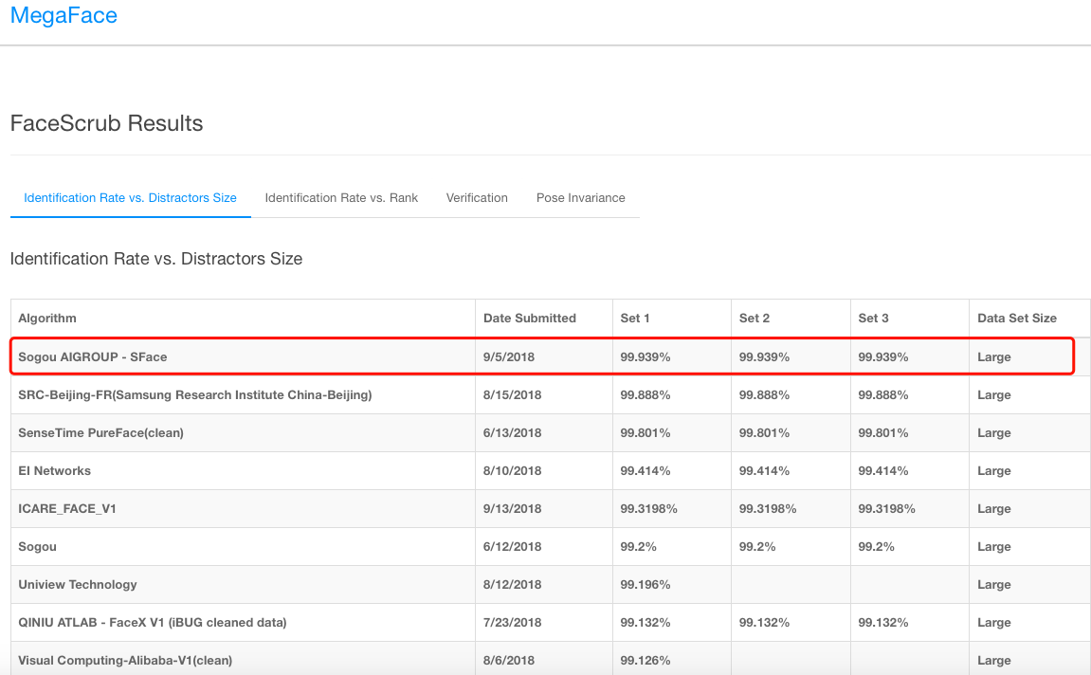Click the SenseTime PureFace(clean) algorithm entry
This screenshot has height=675, width=1091.
[x=100, y=433]
